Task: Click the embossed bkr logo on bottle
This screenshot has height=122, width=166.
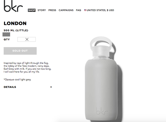Action: click(102, 111)
